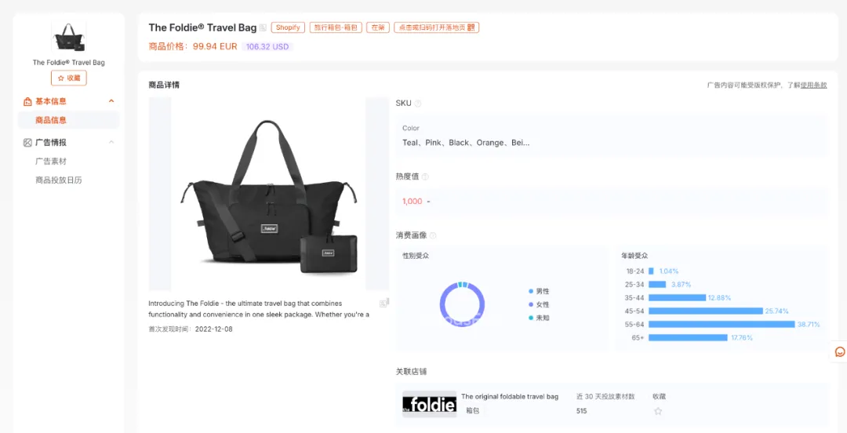Click the 55-64 age bar

(x=722, y=324)
